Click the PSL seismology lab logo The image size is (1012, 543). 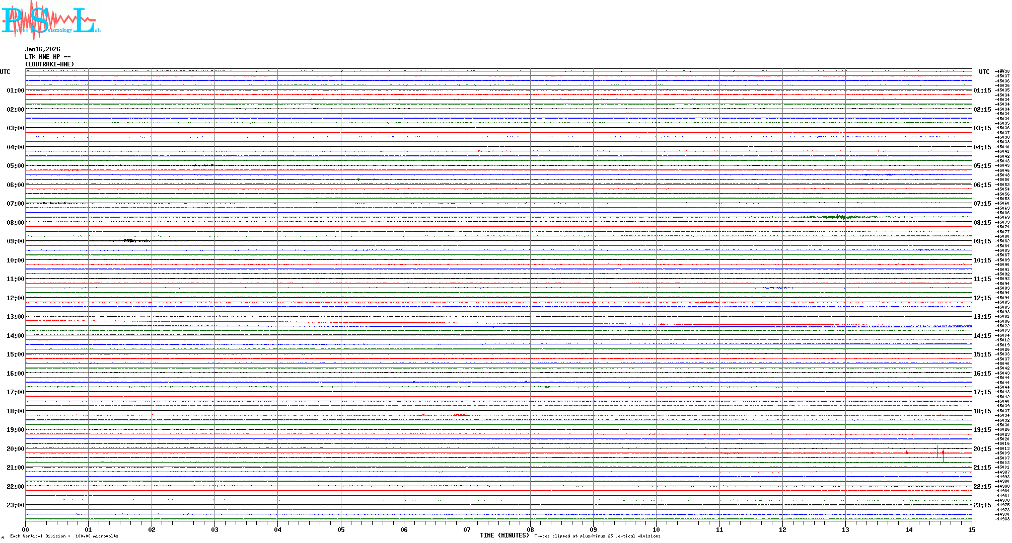[50, 20]
